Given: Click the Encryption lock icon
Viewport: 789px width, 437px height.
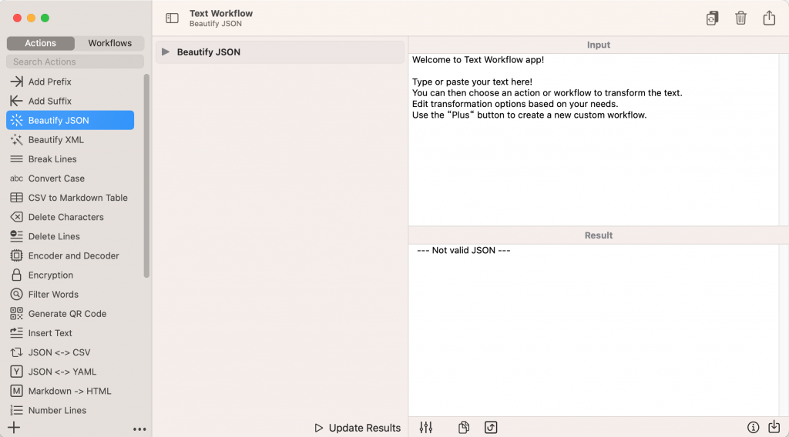Looking at the screenshot, I should 17,275.
